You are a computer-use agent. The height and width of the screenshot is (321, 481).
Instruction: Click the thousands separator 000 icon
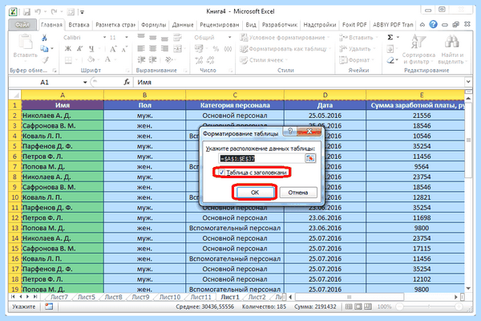pyautogui.click(x=228, y=48)
